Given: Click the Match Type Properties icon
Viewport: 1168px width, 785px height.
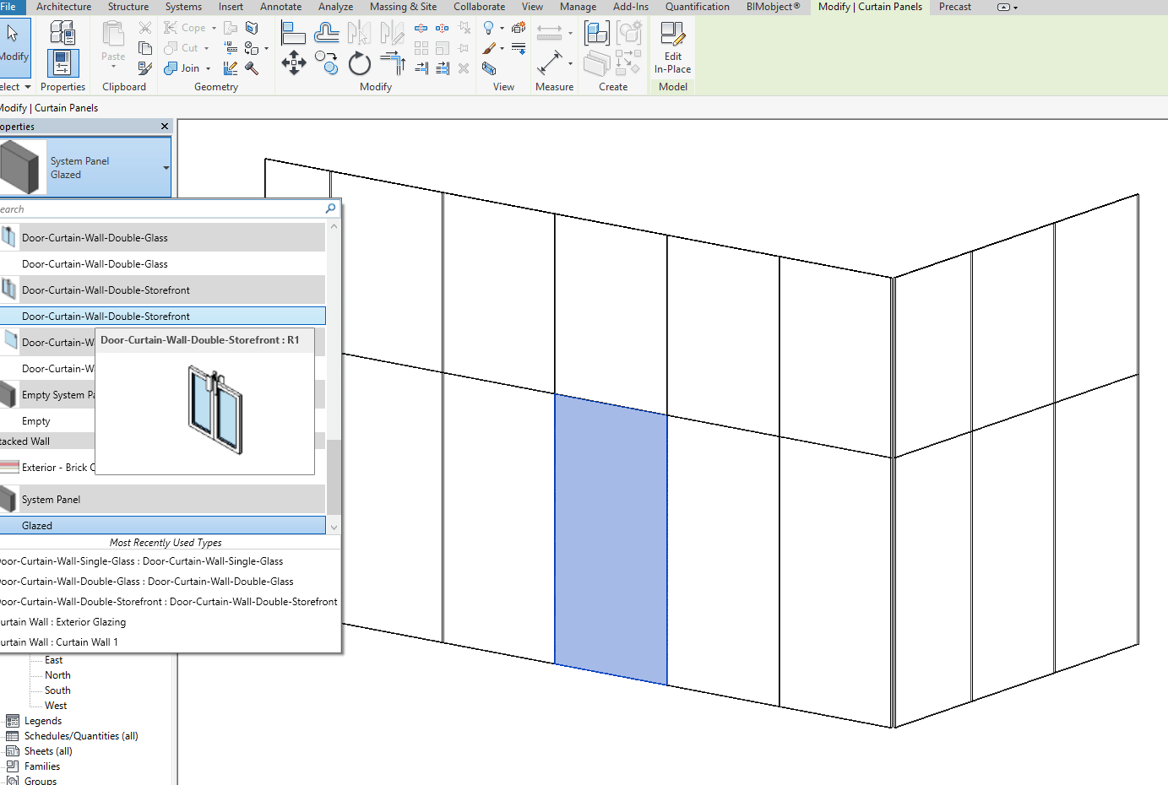Looking at the screenshot, I should tap(145, 68).
